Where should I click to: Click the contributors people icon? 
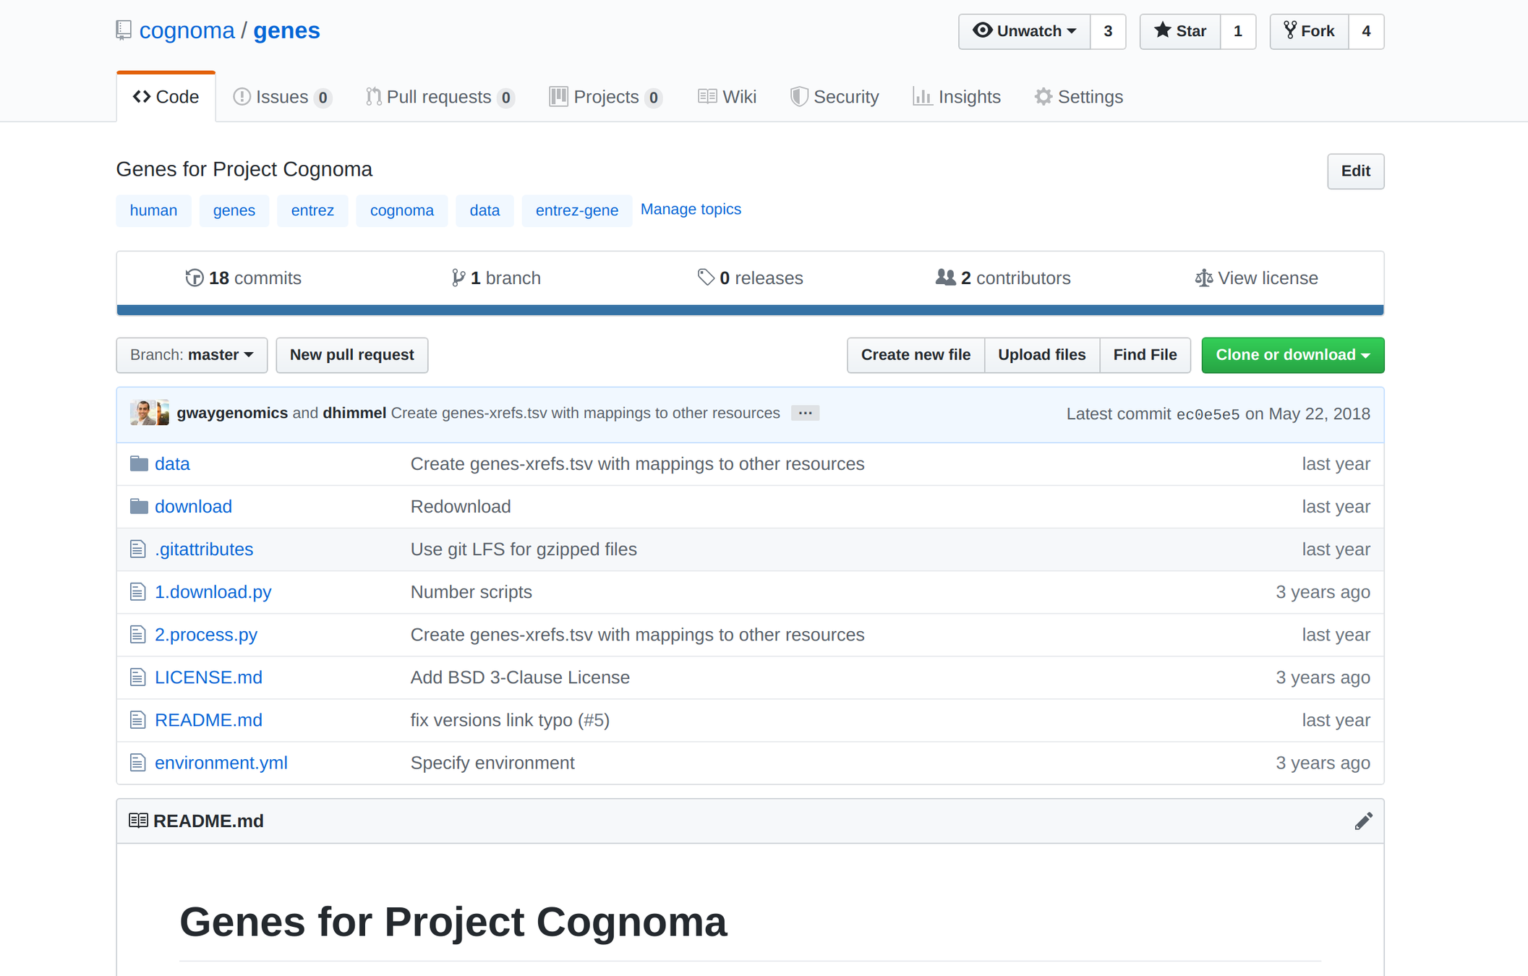[944, 278]
